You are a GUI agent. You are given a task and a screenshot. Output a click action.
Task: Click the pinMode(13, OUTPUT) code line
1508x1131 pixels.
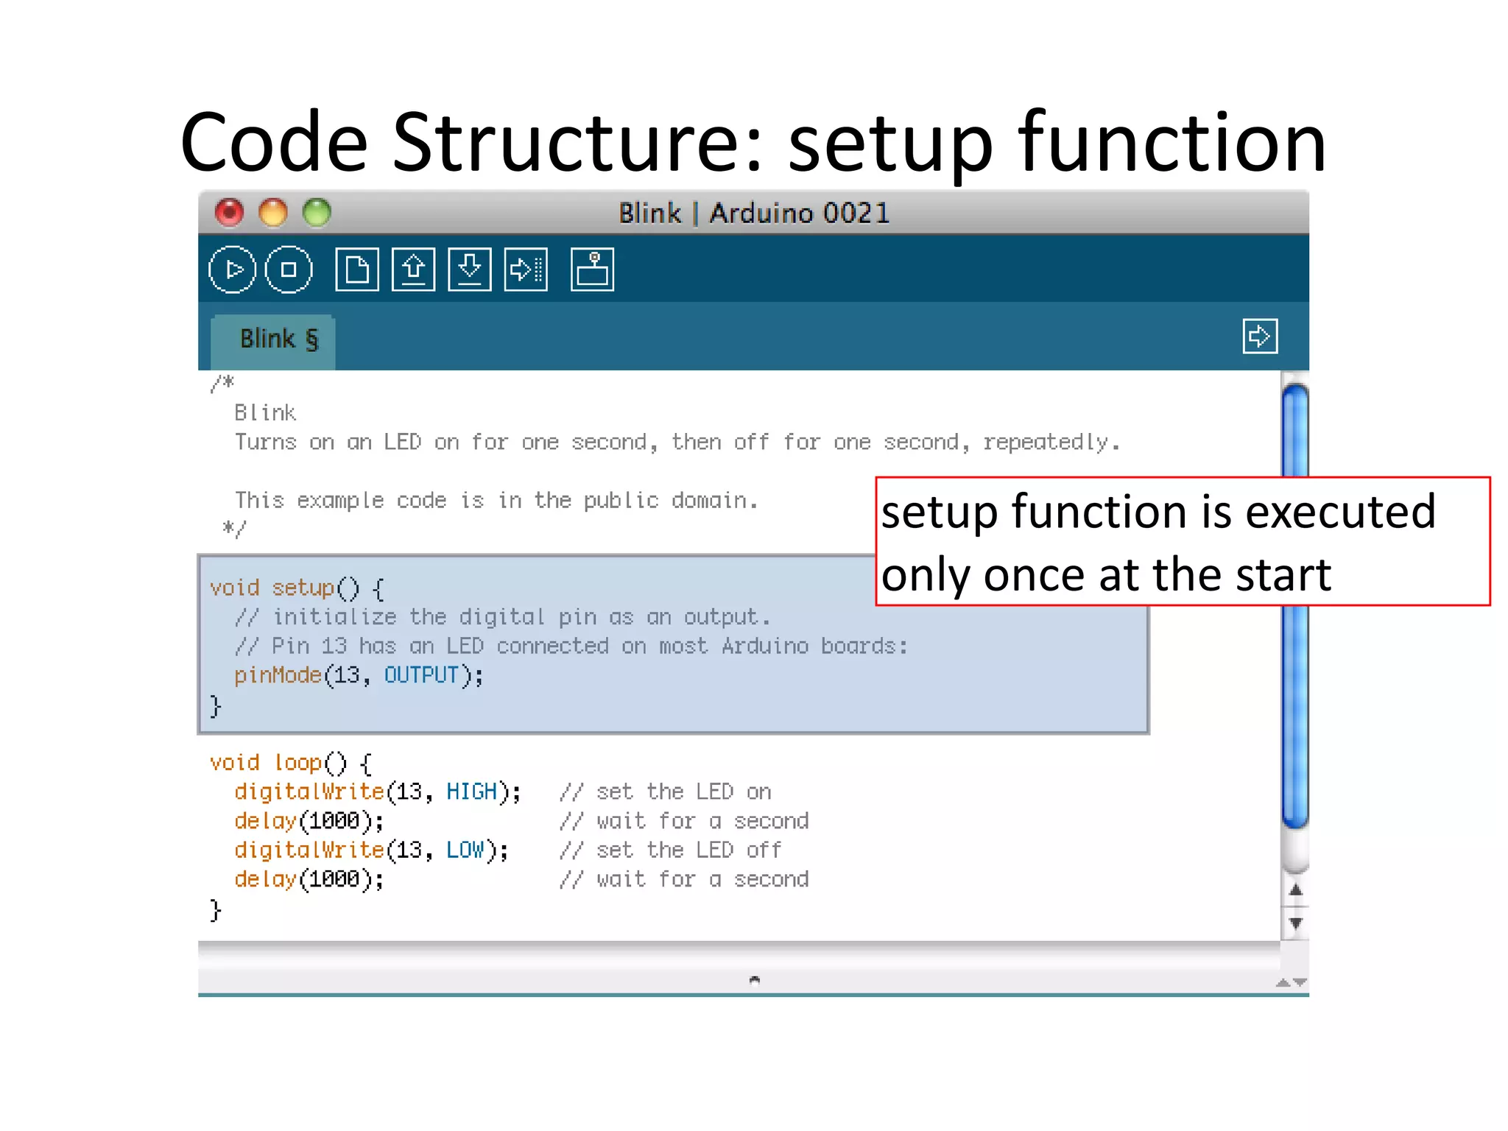pos(359,675)
